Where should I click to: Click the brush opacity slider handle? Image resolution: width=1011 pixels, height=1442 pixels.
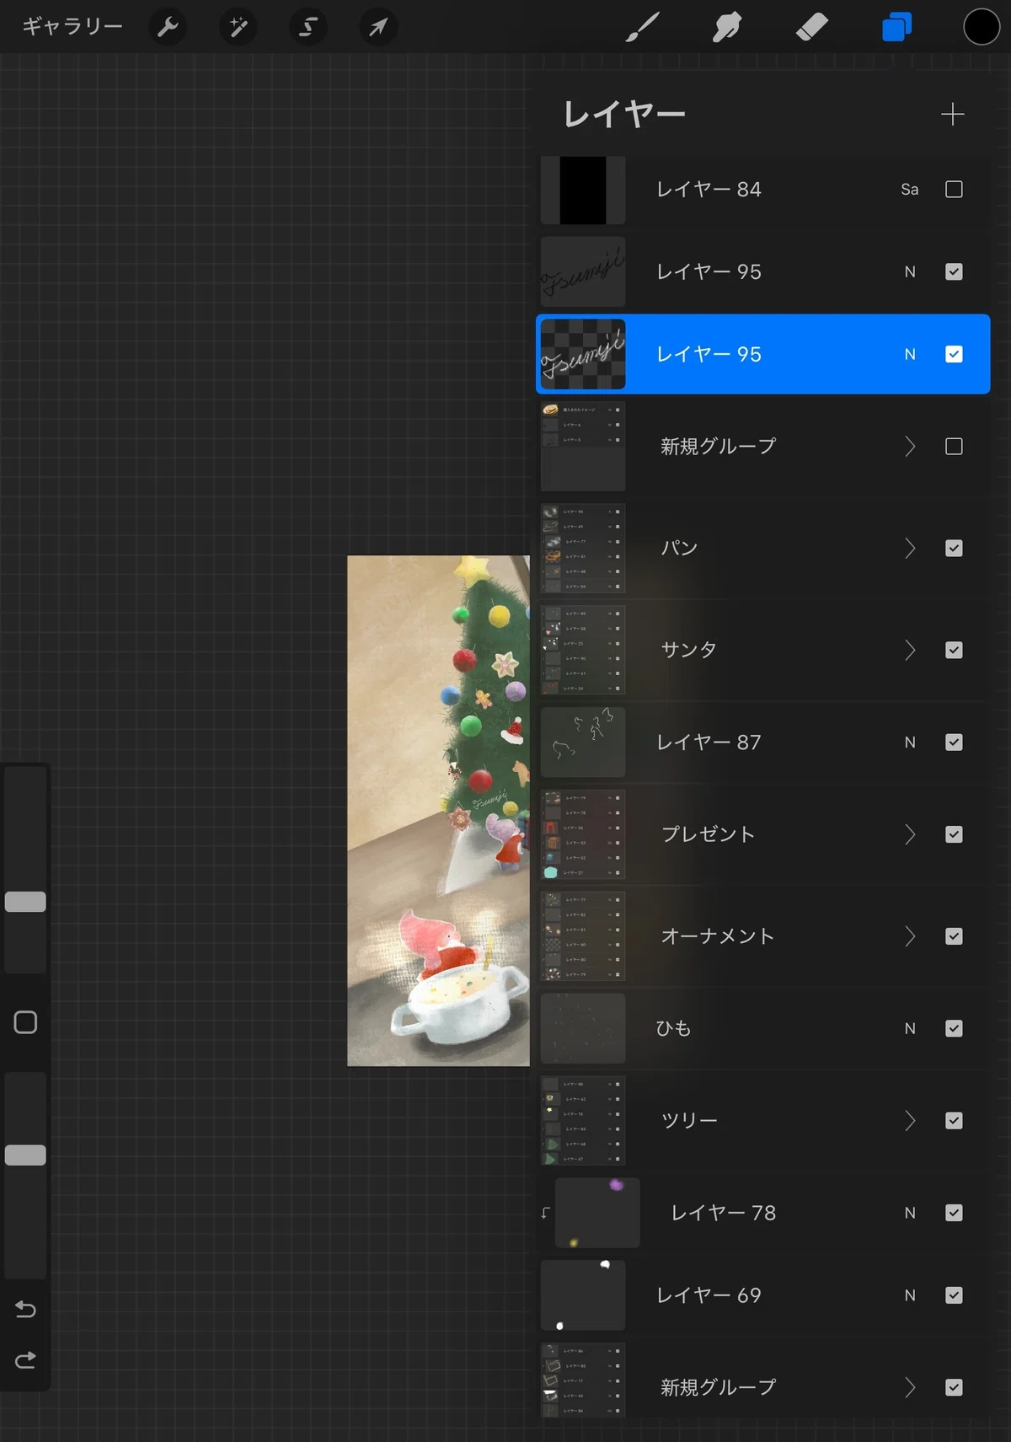[x=25, y=1155]
